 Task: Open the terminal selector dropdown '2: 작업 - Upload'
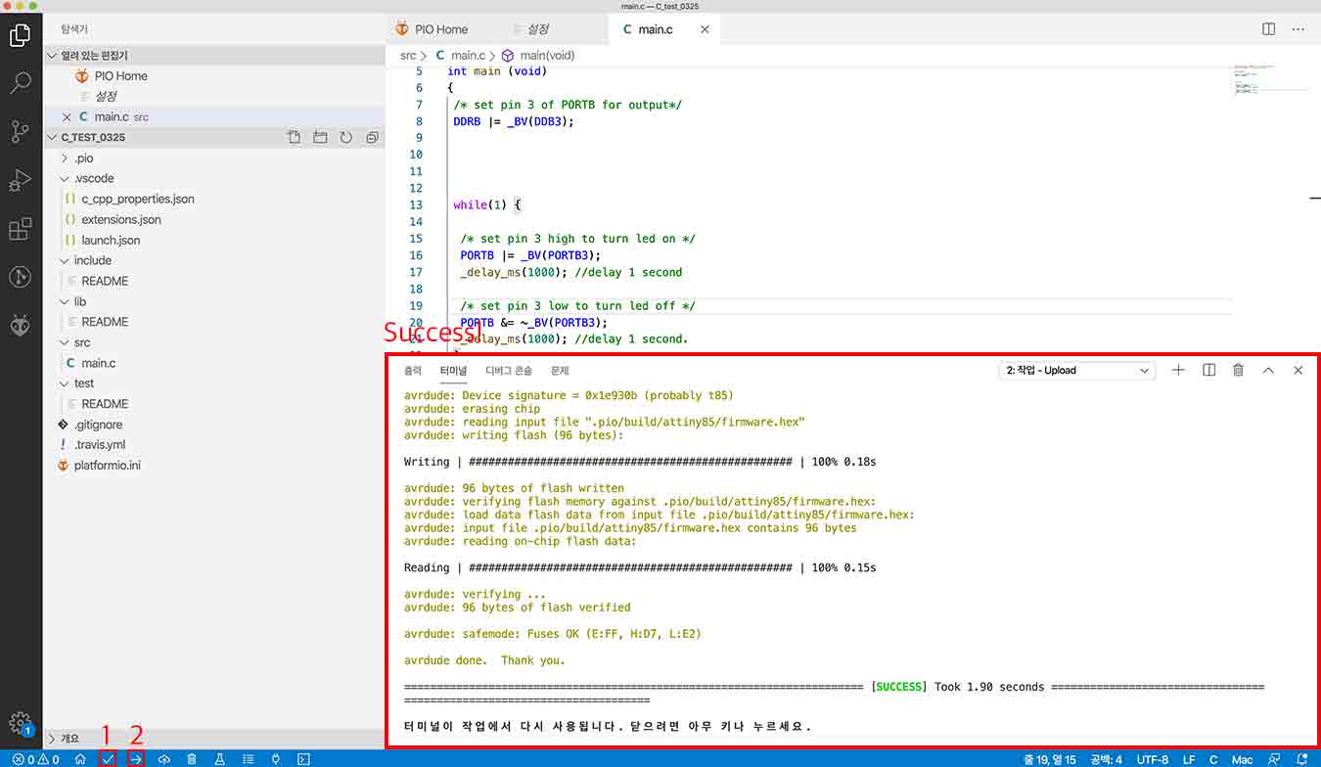coord(1077,371)
